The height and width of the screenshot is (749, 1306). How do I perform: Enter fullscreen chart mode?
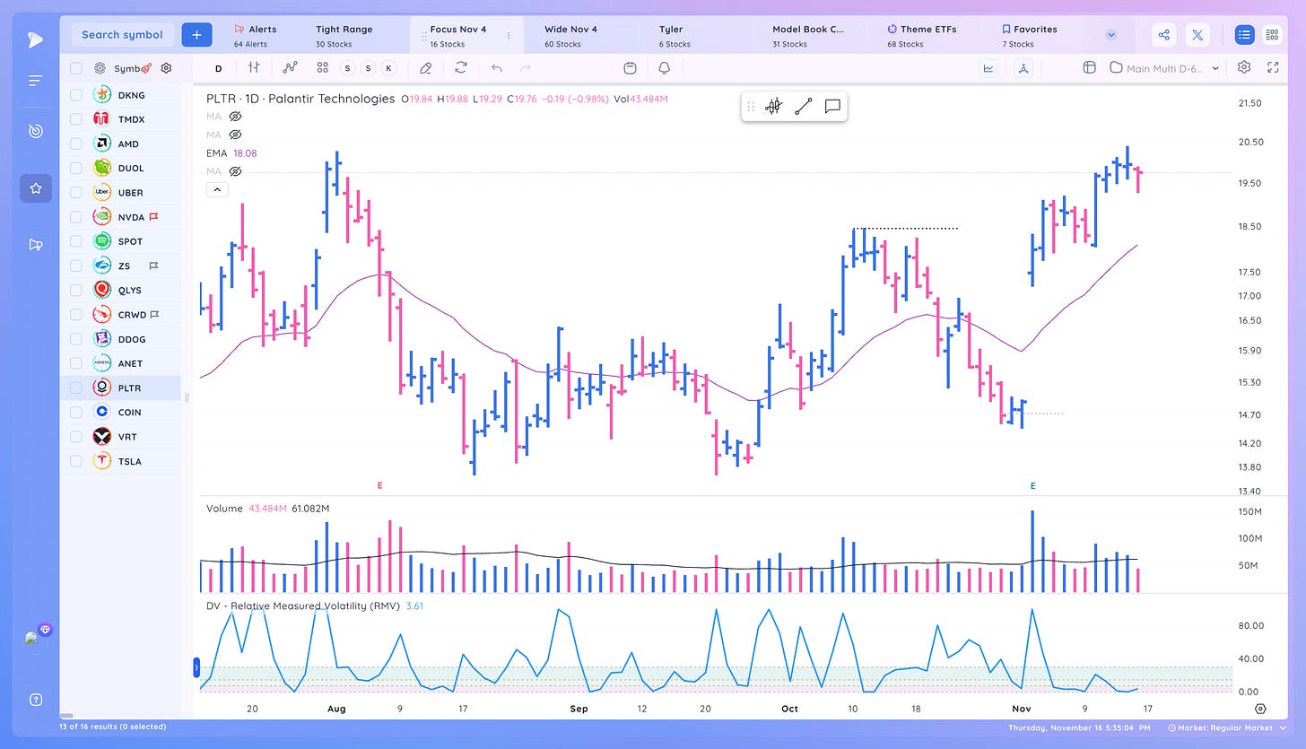[1273, 67]
